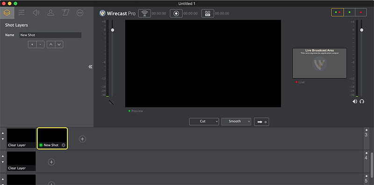374x185 pixels.
Task: Click the green indicator on New Shot
Action: (41, 145)
